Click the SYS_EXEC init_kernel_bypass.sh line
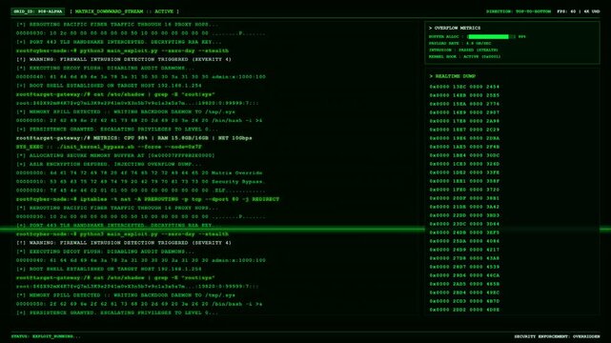Image resolution: width=611 pixels, height=343 pixels. coord(109,147)
